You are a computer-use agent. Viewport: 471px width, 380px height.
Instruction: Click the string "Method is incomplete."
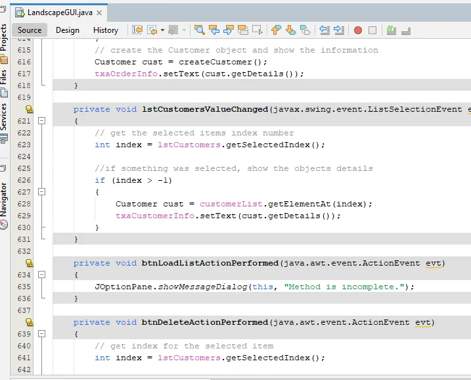point(344,287)
